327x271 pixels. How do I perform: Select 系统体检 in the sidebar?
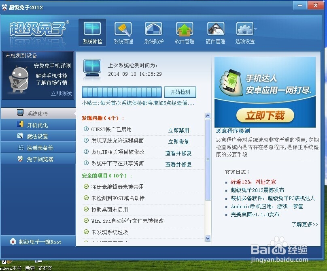click(x=38, y=113)
